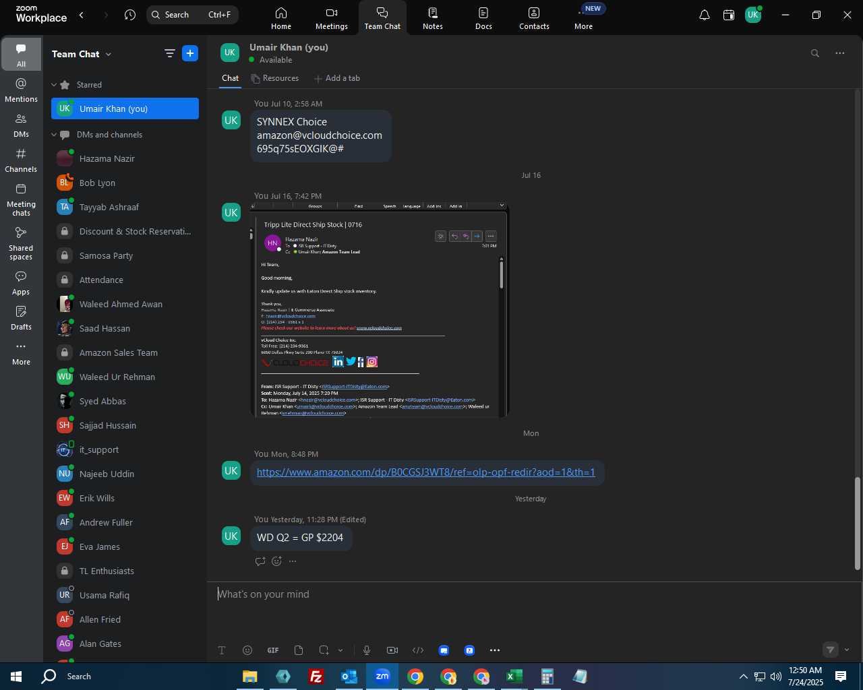Open chat more options ellipsis
This screenshot has height=690, width=863.
pos(839,53)
